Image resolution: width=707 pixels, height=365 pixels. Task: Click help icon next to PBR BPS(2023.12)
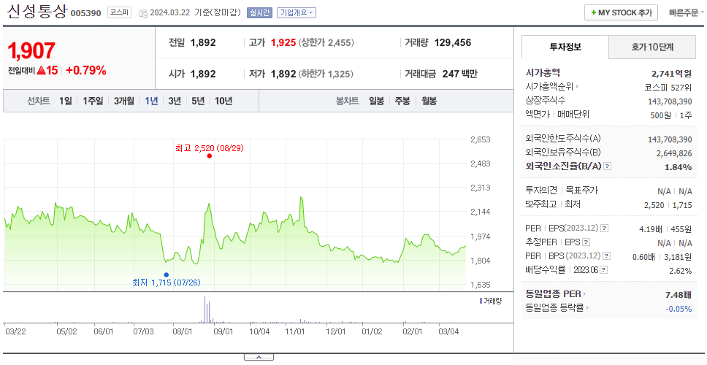click(x=607, y=256)
